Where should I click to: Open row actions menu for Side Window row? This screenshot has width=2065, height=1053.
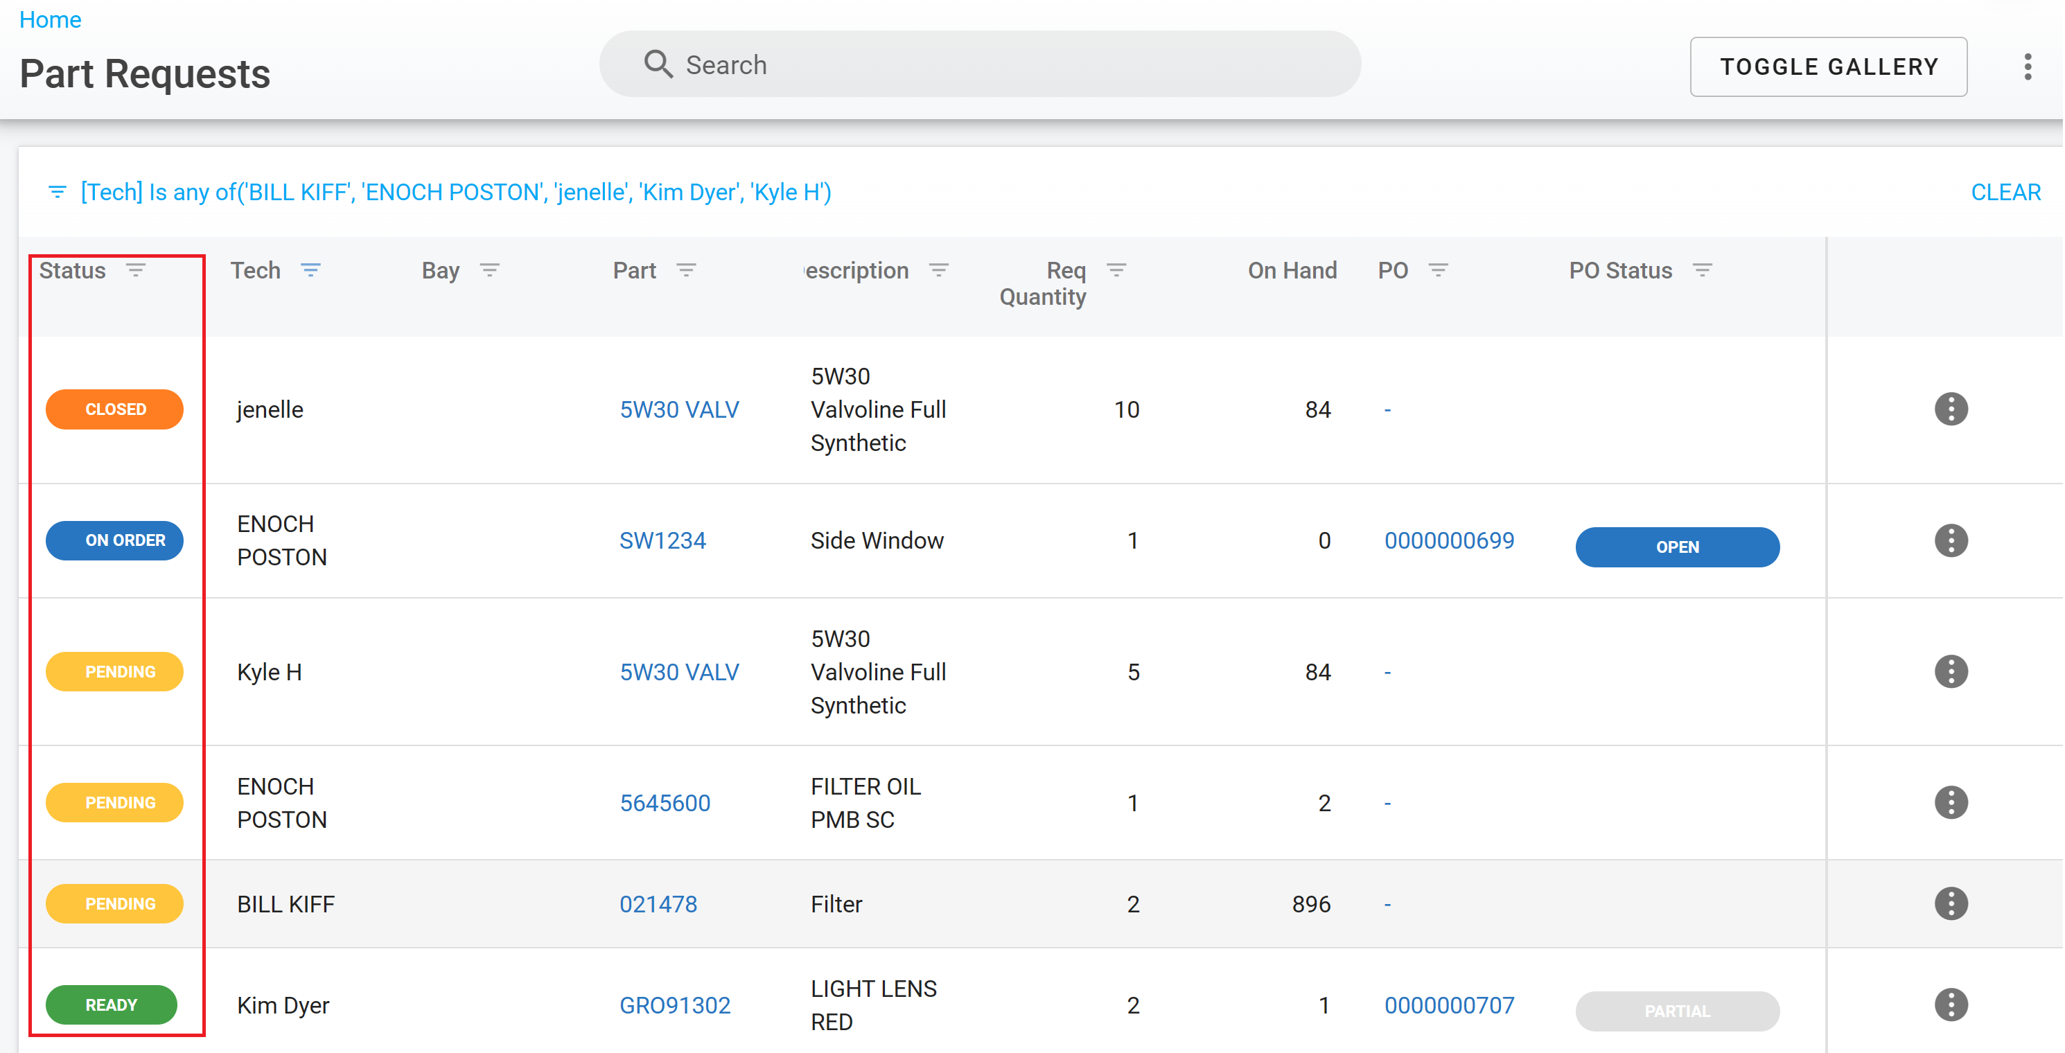point(1951,541)
